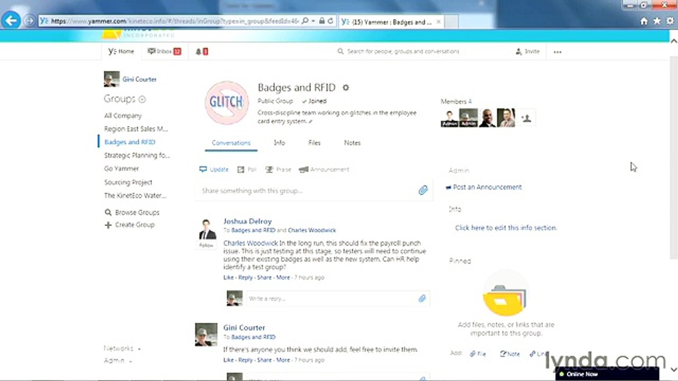This screenshot has height=381, width=678.
Task: Select the Announcement post type
Action: point(324,169)
